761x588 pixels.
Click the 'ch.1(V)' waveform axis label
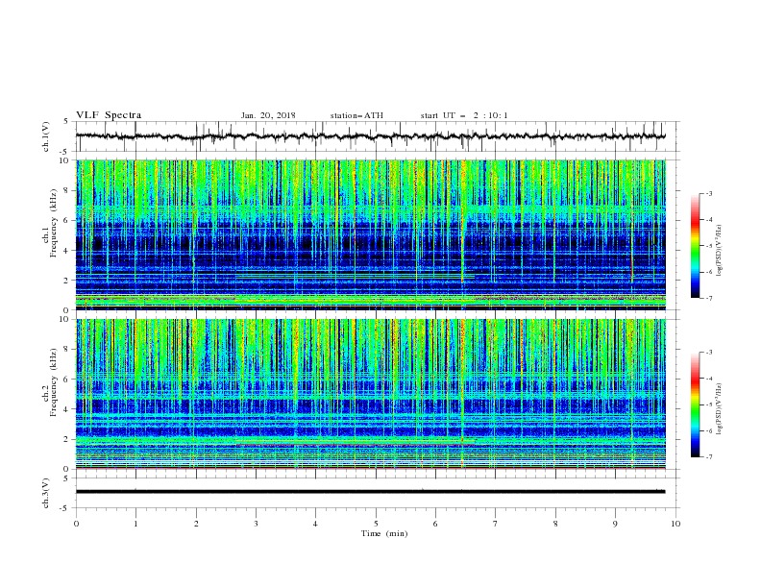[x=46, y=136]
